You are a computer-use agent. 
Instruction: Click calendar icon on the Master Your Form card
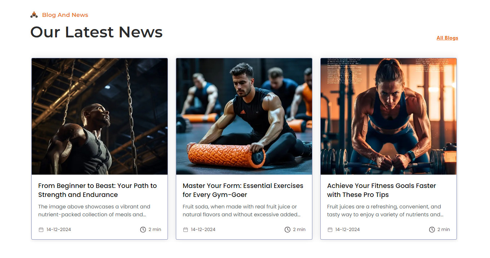coord(186,230)
